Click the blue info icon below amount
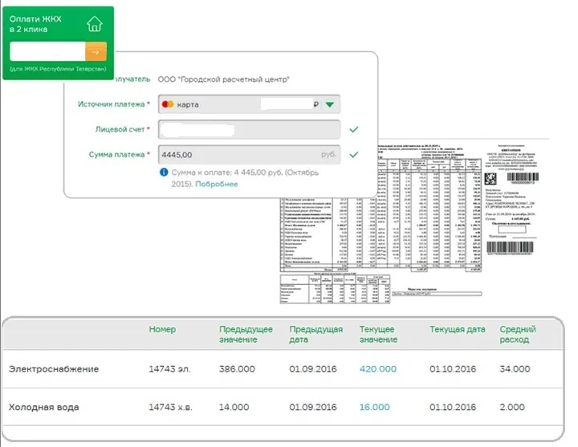578x447 pixels. pos(164,172)
